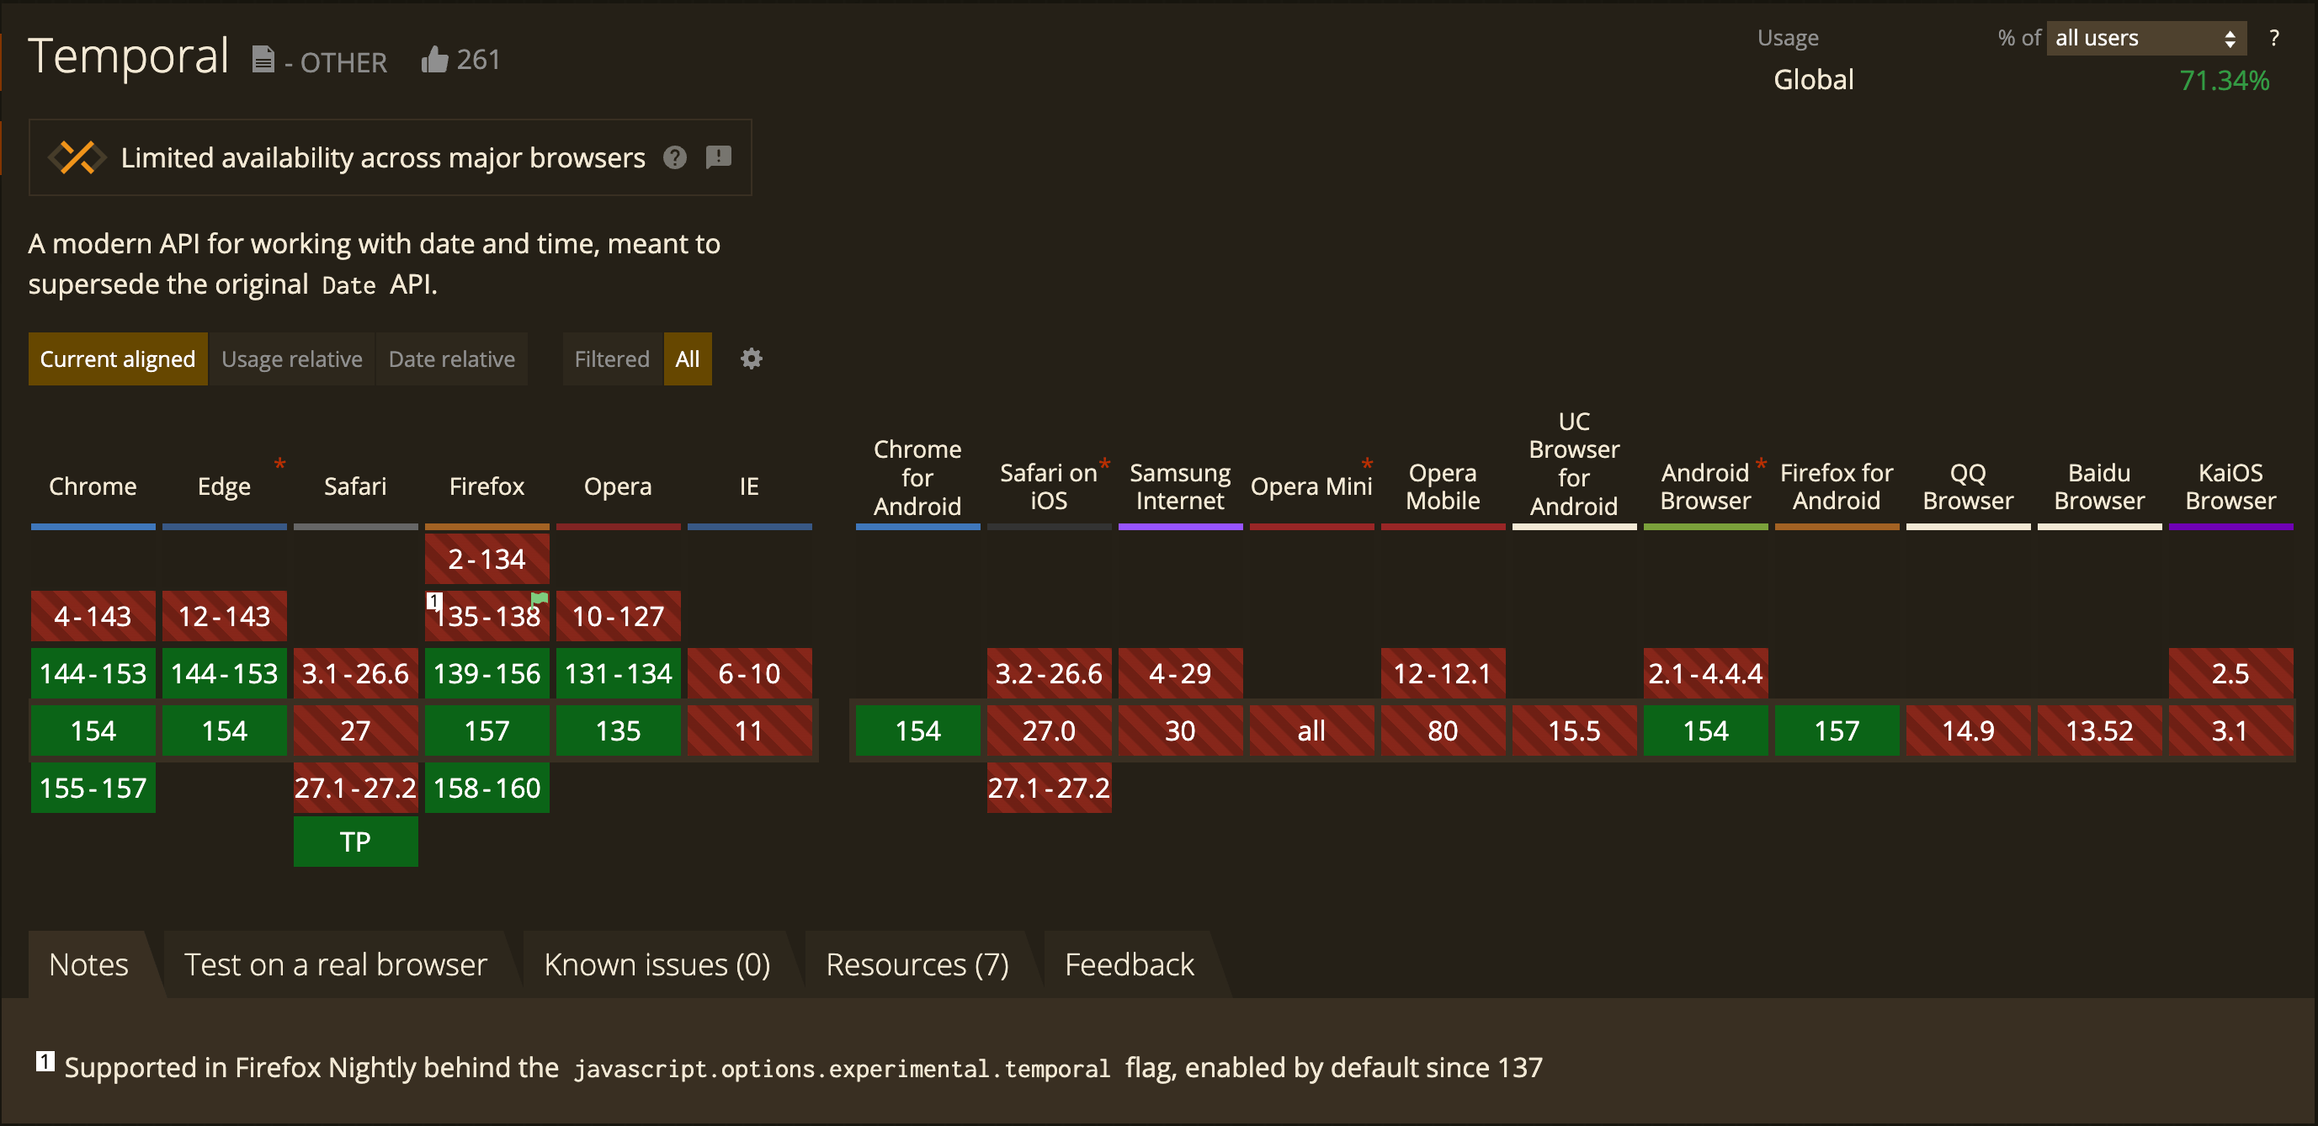This screenshot has width=2318, height=1126.
Task: Open the spec document icon beside Temporal
Action: [x=263, y=60]
